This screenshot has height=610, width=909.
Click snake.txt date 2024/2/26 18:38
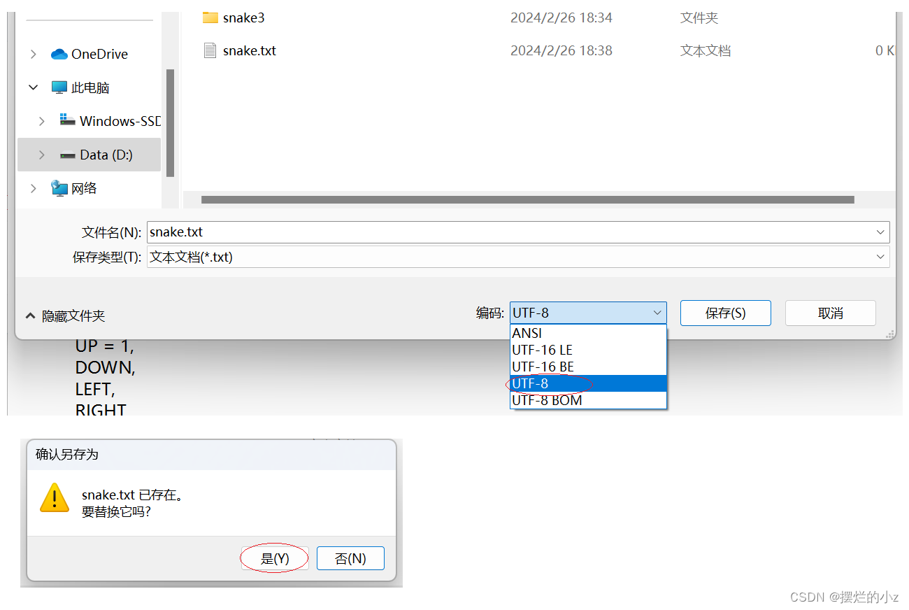[x=561, y=50]
